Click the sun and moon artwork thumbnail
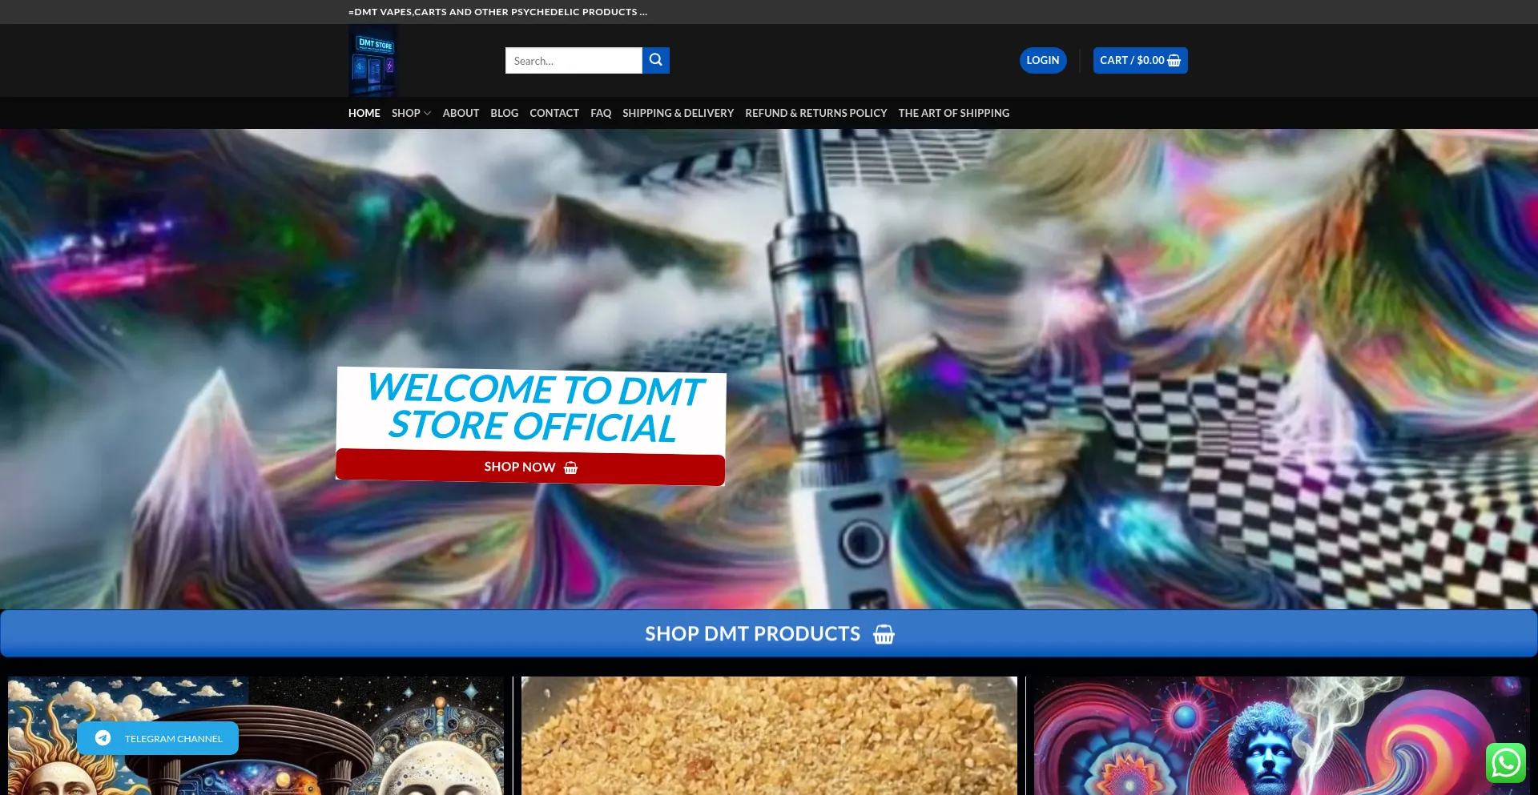 (256, 736)
